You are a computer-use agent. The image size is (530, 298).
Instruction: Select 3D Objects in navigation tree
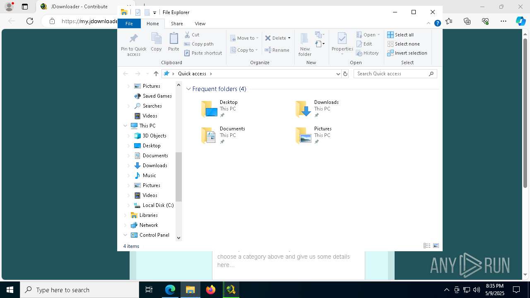click(154, 136)
